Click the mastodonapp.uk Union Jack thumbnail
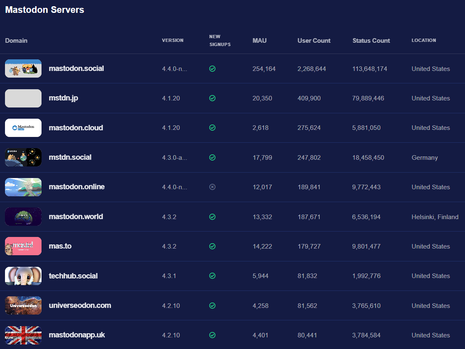This screenshot has height=349, width=465. point(23,335)
